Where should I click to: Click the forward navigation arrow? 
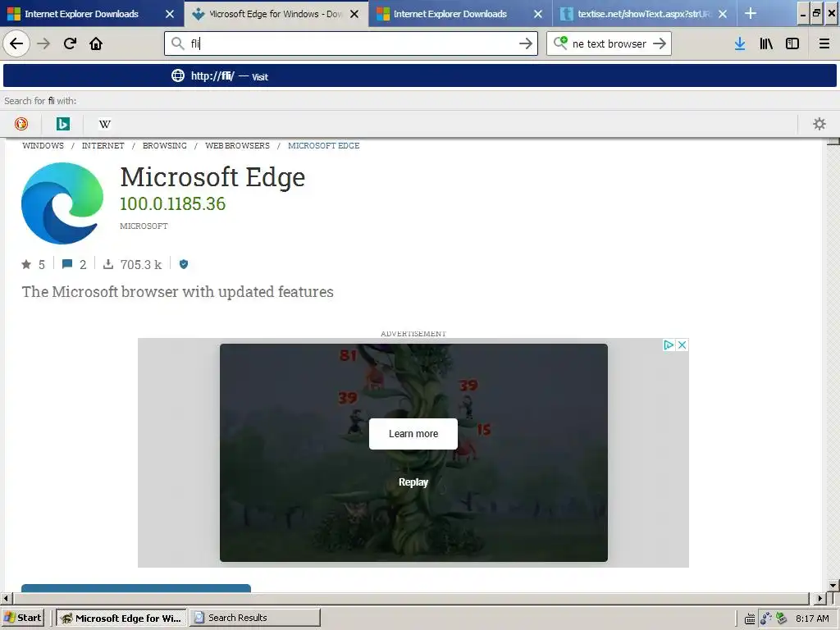pos(43,43)
